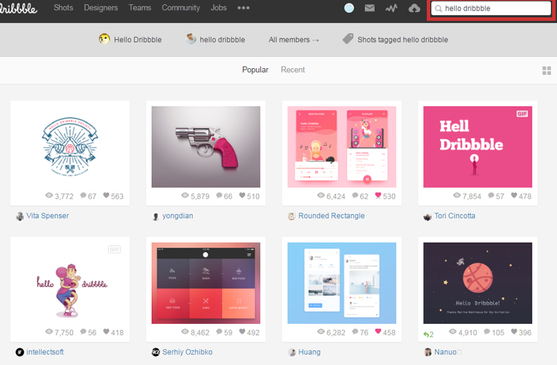
Task: Open the Nanuo profile link
Action: pos(446,352)
